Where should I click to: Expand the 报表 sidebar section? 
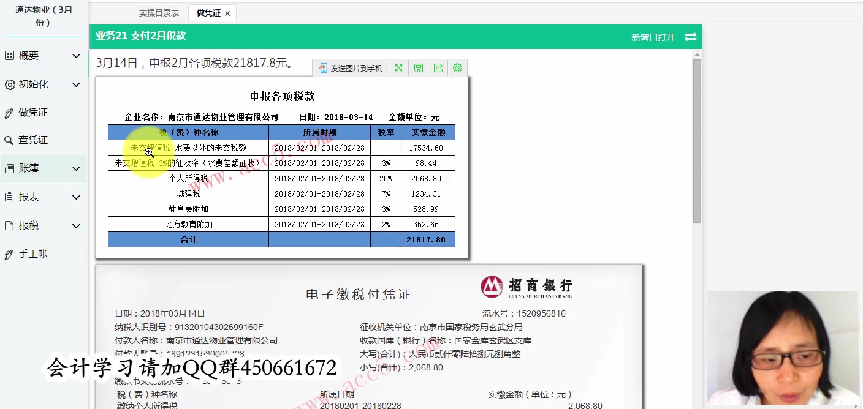76,196
